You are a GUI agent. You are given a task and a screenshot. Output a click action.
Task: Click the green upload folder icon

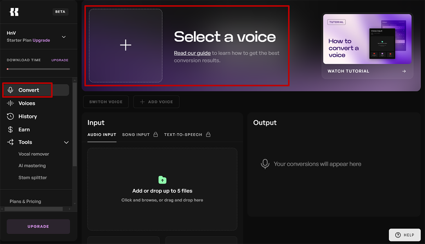162,180
